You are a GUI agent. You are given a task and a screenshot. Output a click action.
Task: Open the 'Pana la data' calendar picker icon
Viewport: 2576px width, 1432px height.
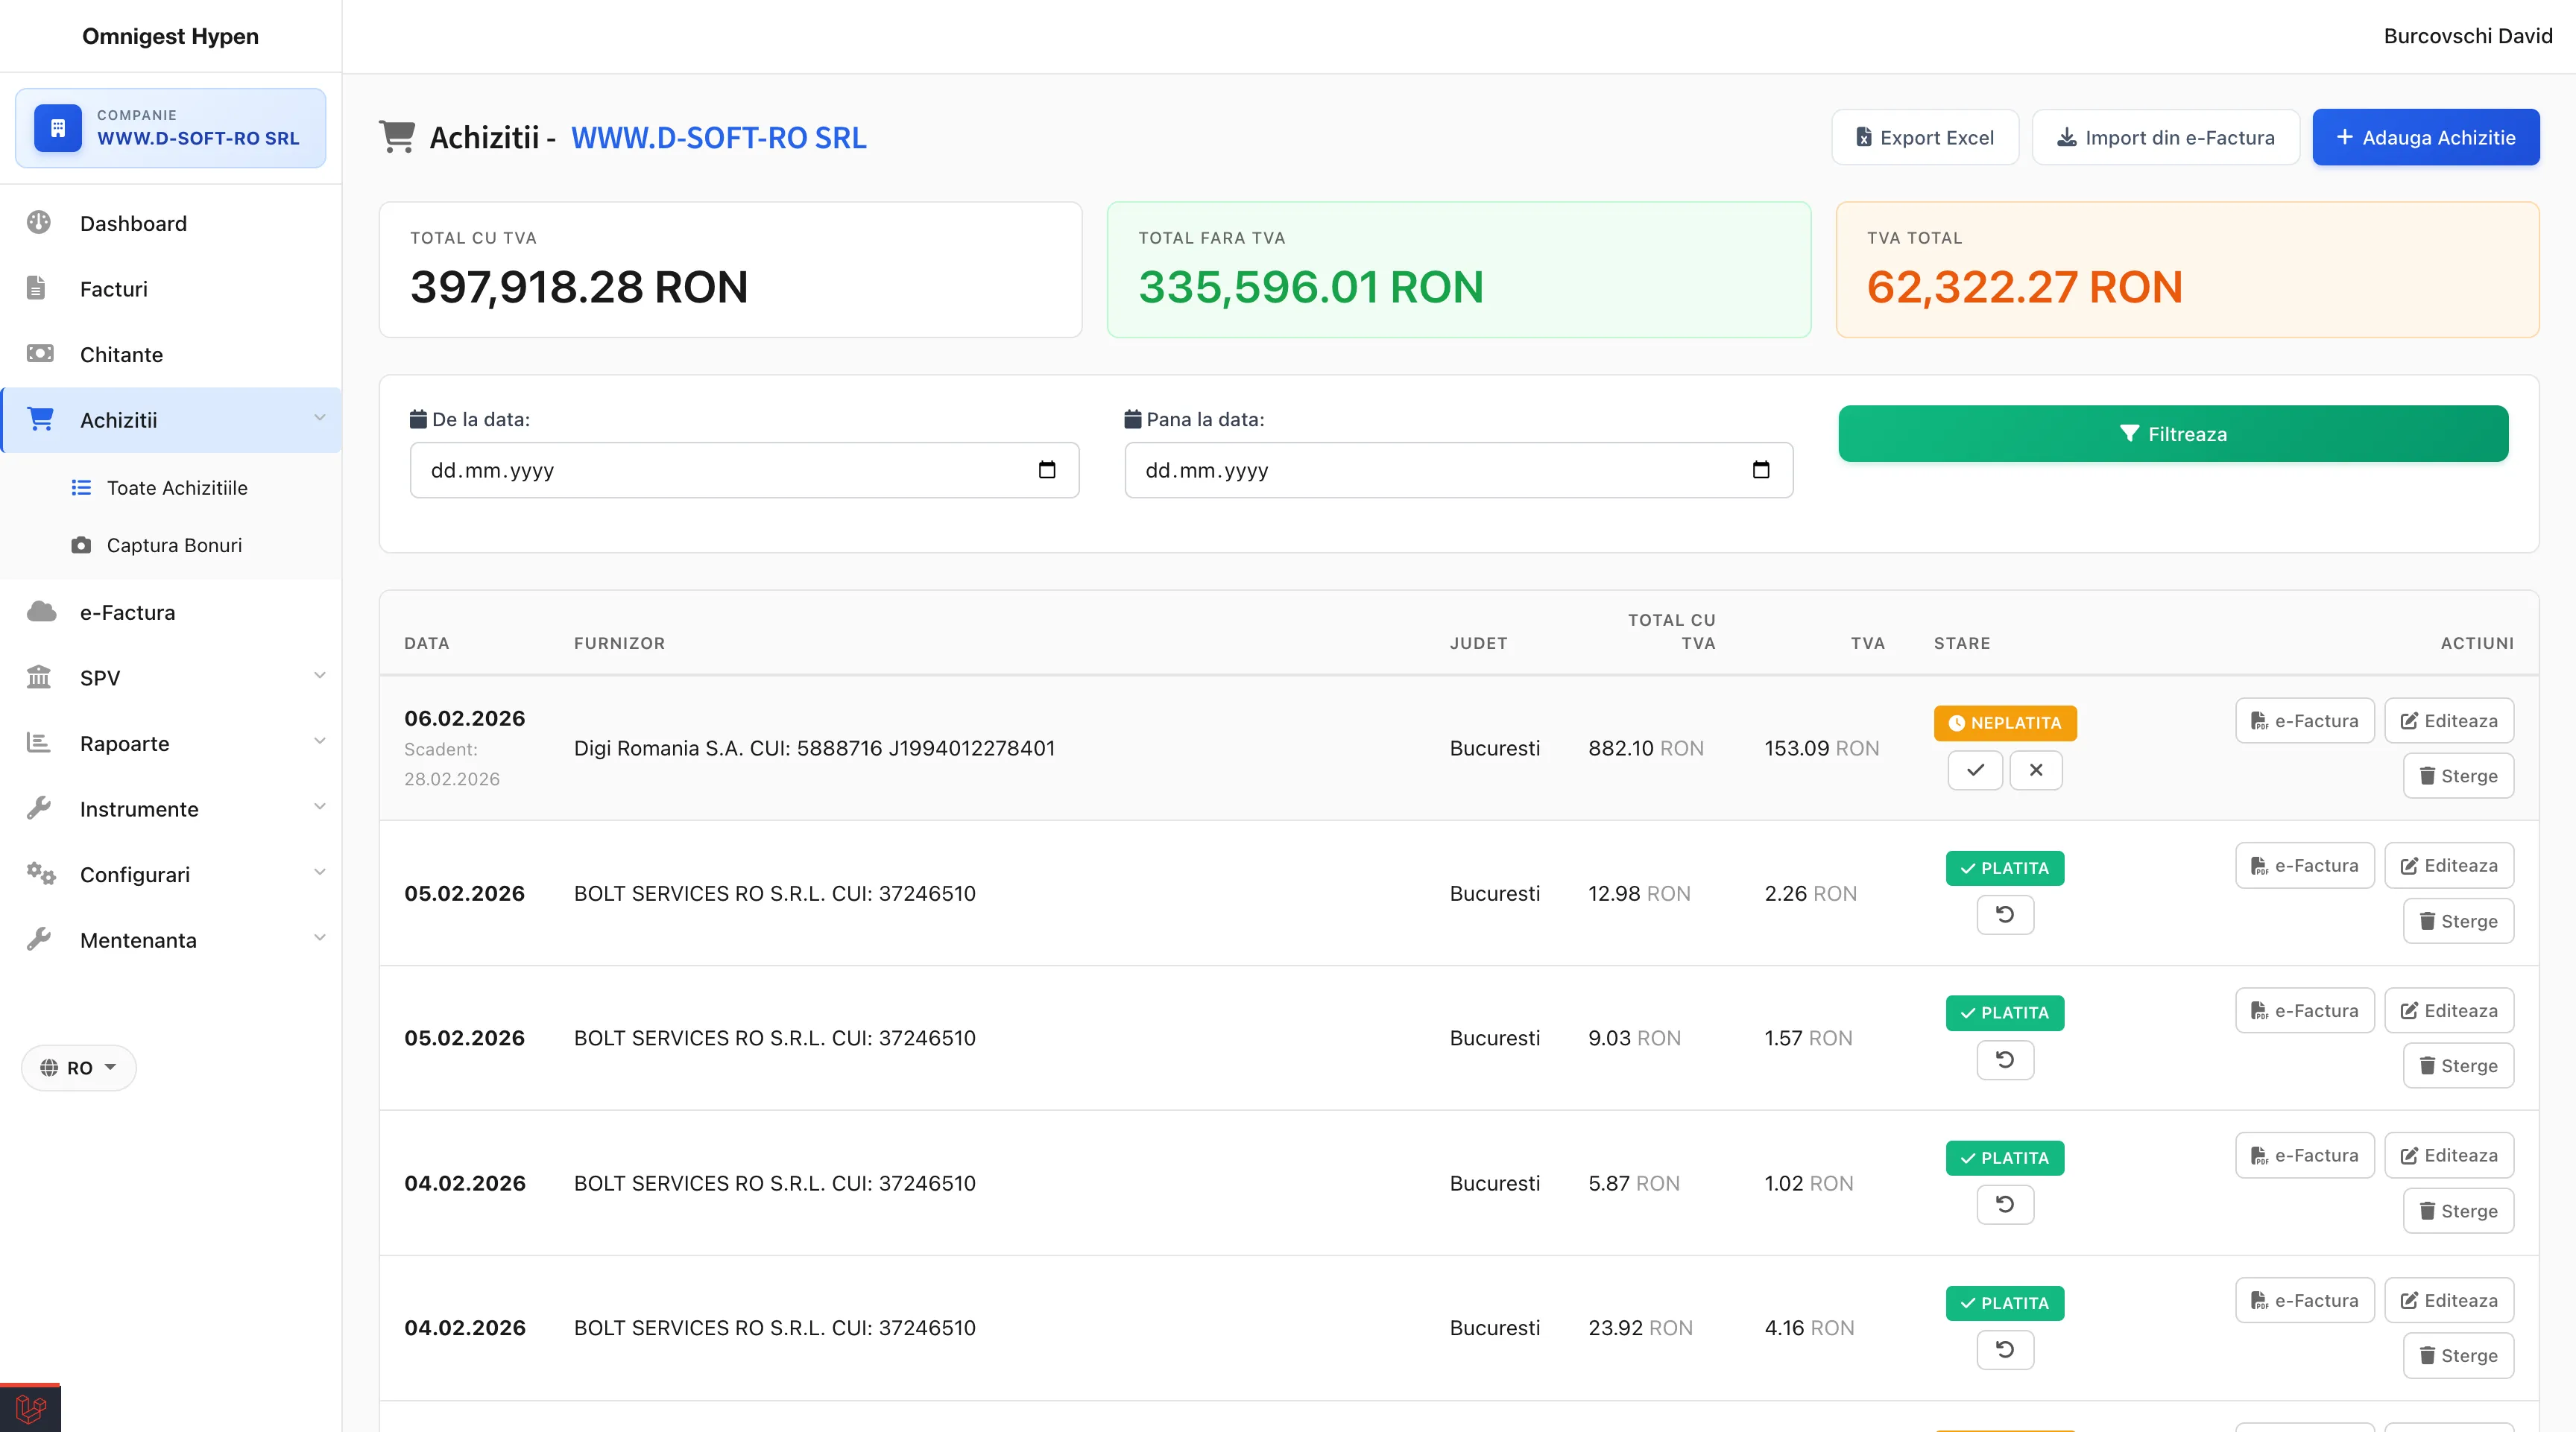point(1761,469)
